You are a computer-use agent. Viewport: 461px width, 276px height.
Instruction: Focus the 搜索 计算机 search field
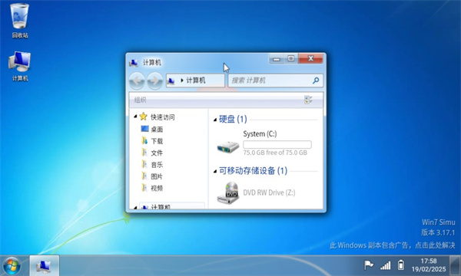(276, 80)
